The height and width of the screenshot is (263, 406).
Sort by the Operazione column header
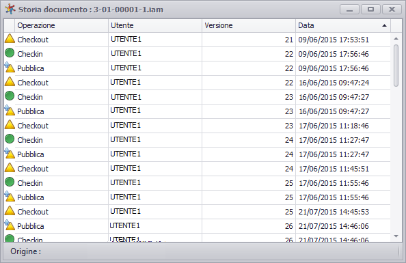click(62, 25)
